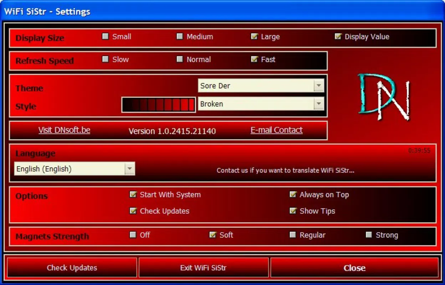Toggle the Soft magnets strength checkbox
The height and width of the screenshot is (285, 445).
pyautogui.click(x=213, y=235)
